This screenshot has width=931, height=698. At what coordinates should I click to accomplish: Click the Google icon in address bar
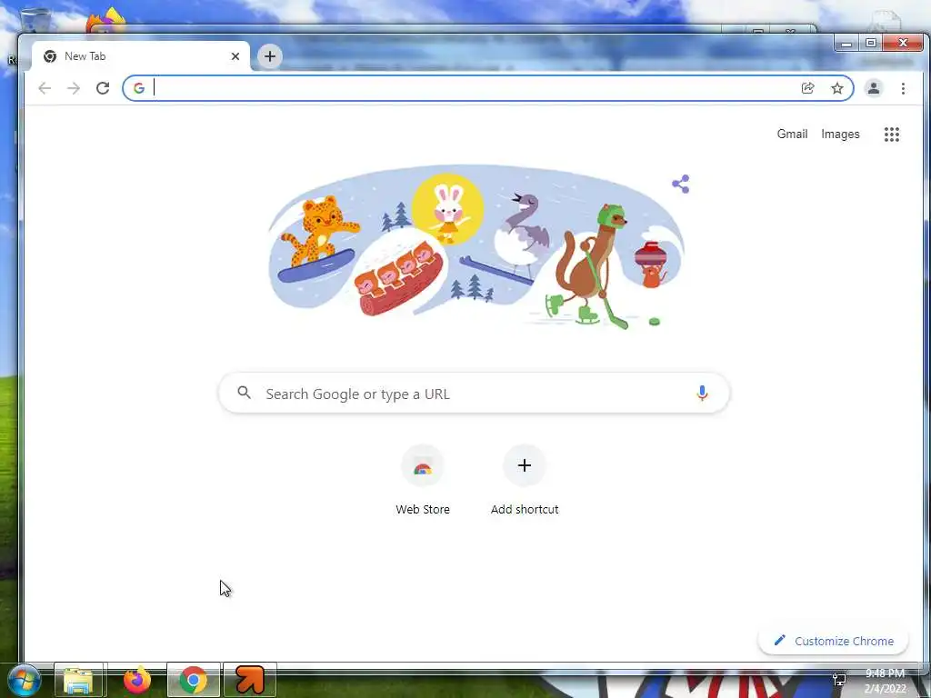(139, 88)
